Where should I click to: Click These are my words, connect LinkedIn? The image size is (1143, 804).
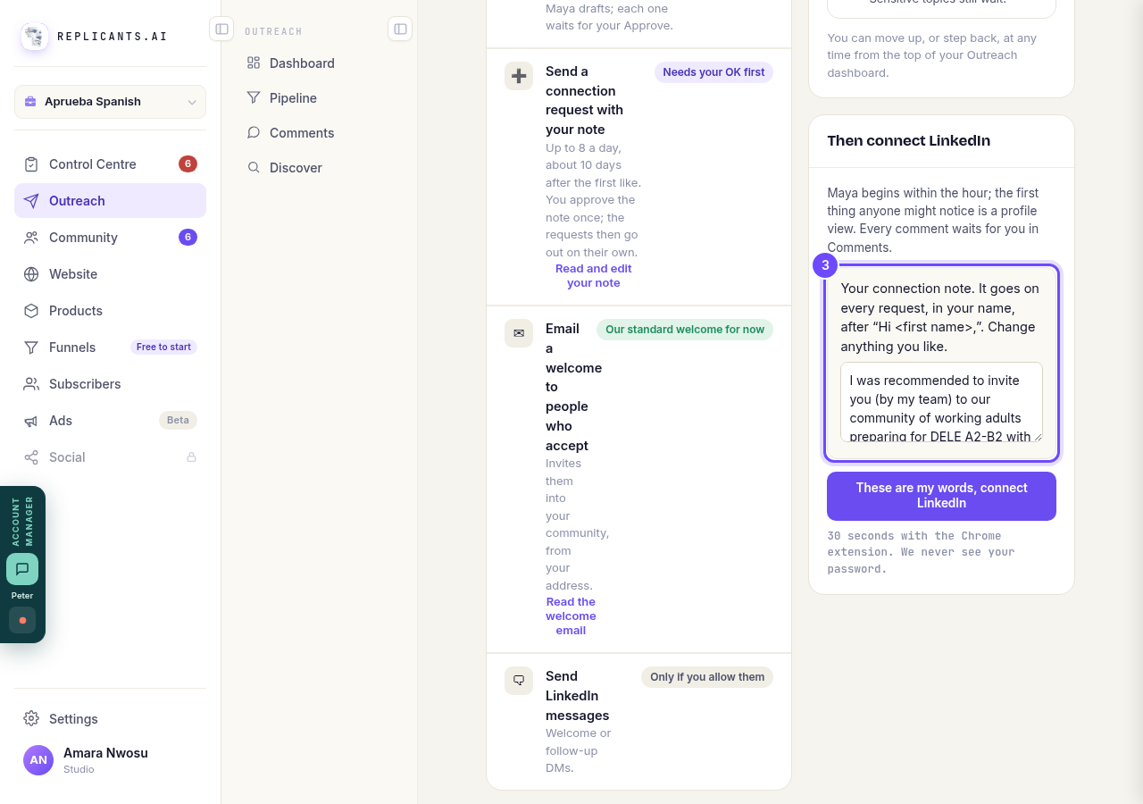(941, 496)
